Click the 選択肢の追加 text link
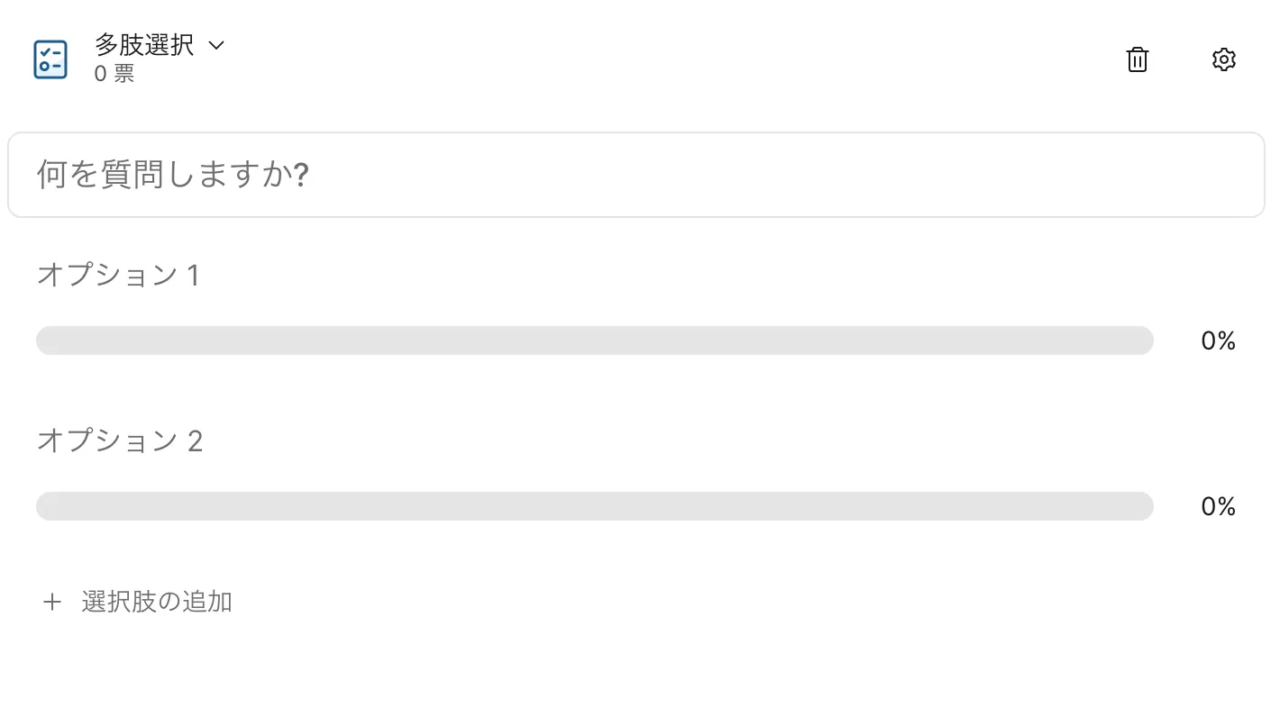The image size is (1271, 708). [x=157, y=602]
